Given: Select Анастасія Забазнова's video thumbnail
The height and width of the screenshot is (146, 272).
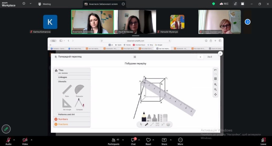Looking at the screenshot, I should [92, 22].
